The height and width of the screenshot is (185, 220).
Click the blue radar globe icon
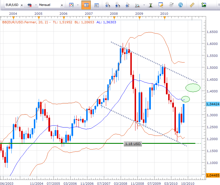[x=180, y=5]
